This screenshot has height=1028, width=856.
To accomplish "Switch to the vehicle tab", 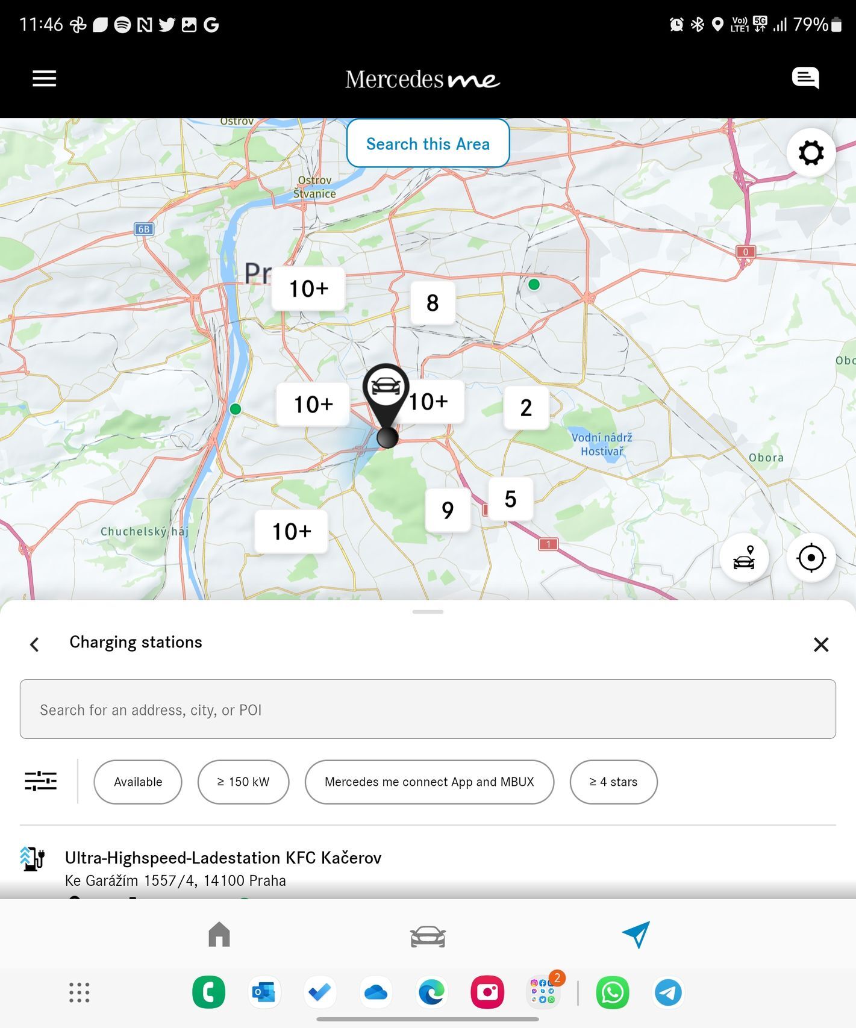I will pos(428,936).
